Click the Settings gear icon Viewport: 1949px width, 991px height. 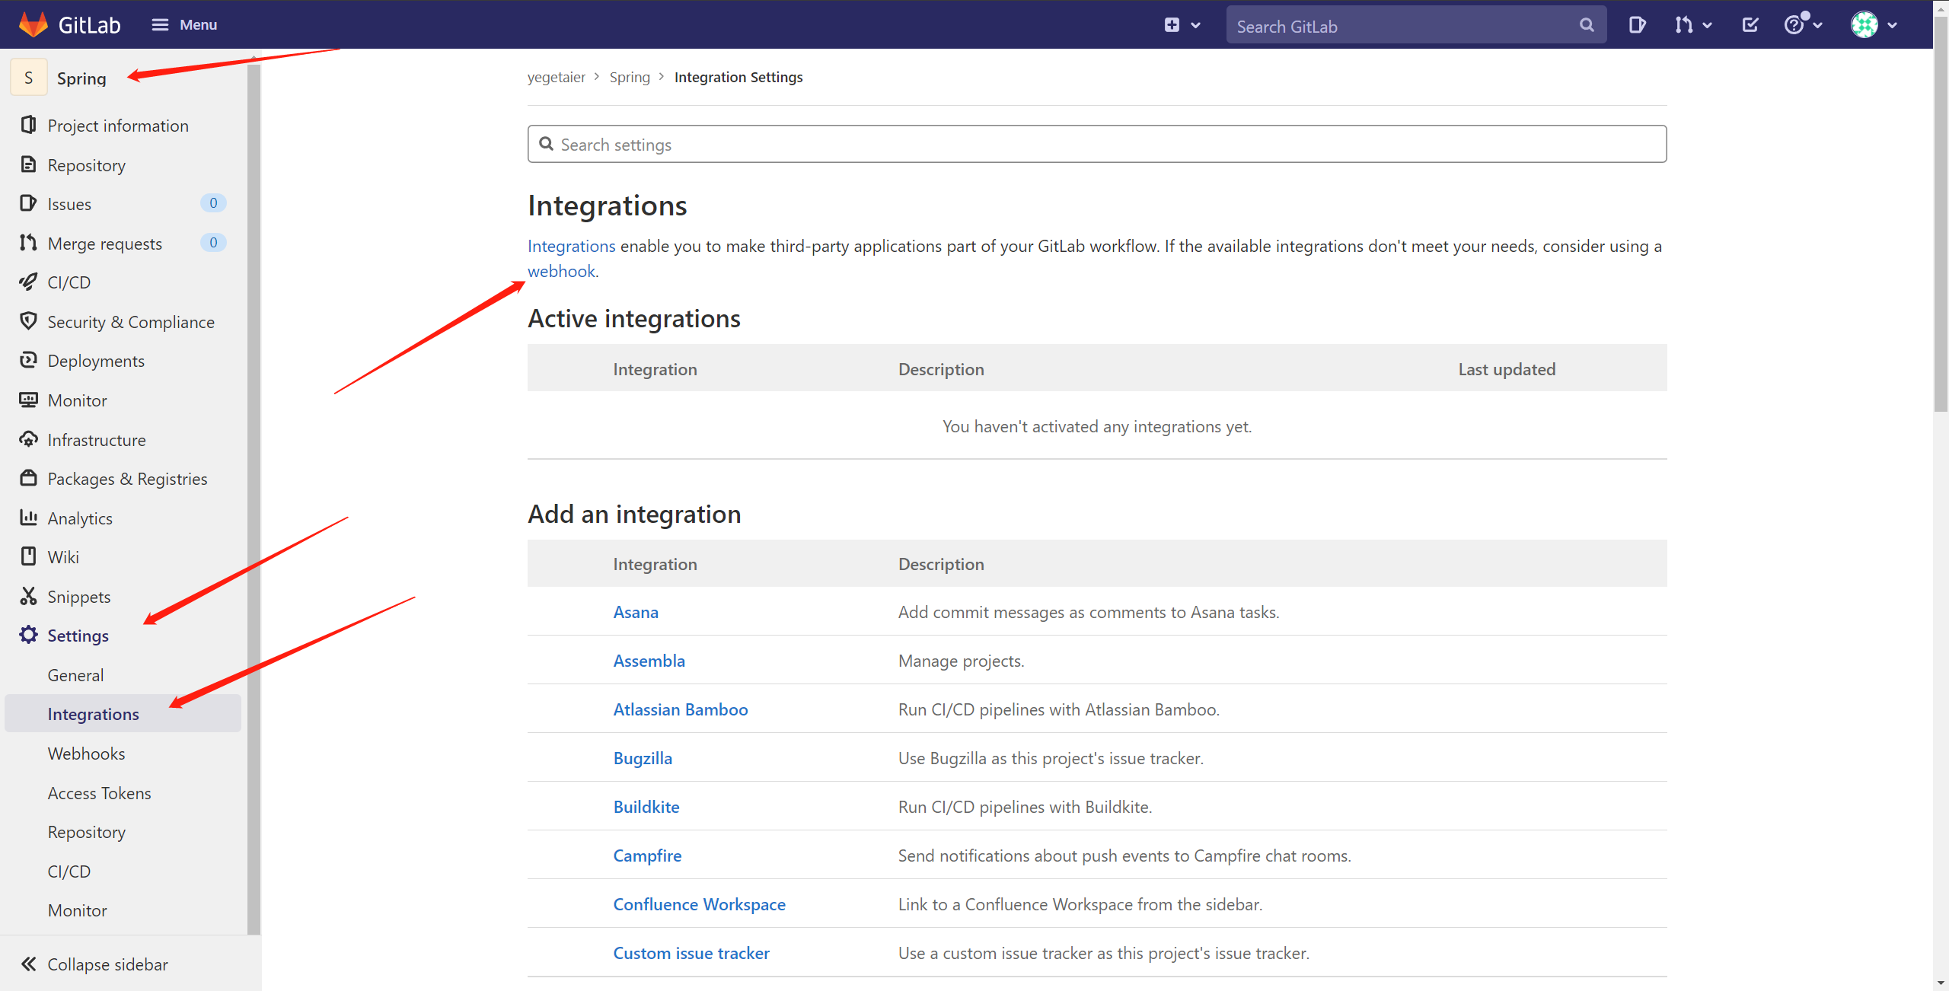[x=28, y=635]
